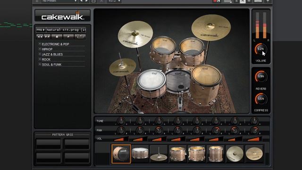Click the top-right PATTERN GRID pad

click(x=76, y=144)
